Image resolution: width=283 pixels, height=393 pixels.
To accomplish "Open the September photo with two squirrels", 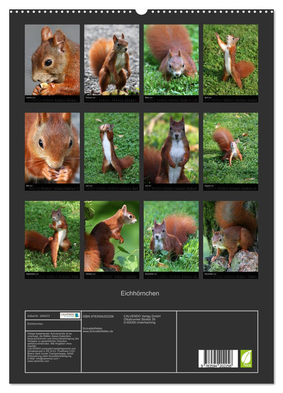I will 52,236.
